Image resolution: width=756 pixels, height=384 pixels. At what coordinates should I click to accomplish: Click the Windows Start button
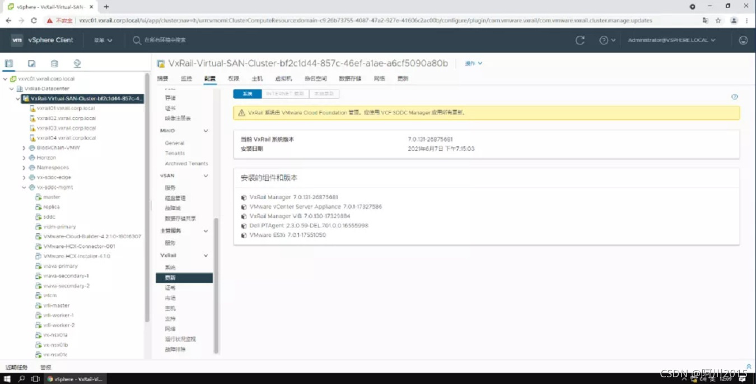pos(7,379)
